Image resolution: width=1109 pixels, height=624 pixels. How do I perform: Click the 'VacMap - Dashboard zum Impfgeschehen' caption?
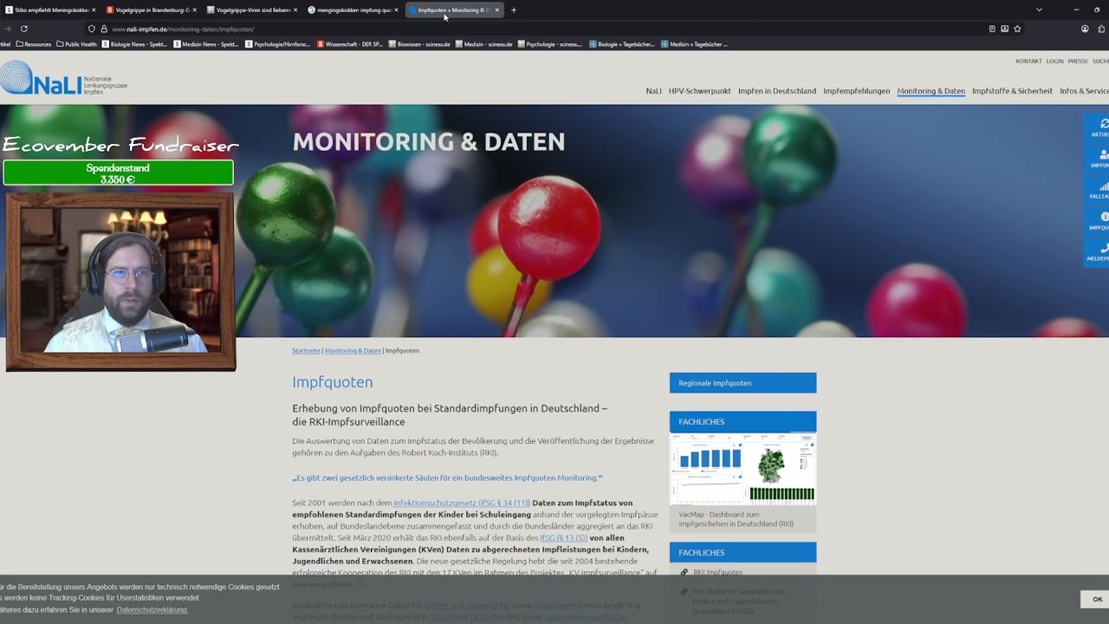(x=736, y=519)
